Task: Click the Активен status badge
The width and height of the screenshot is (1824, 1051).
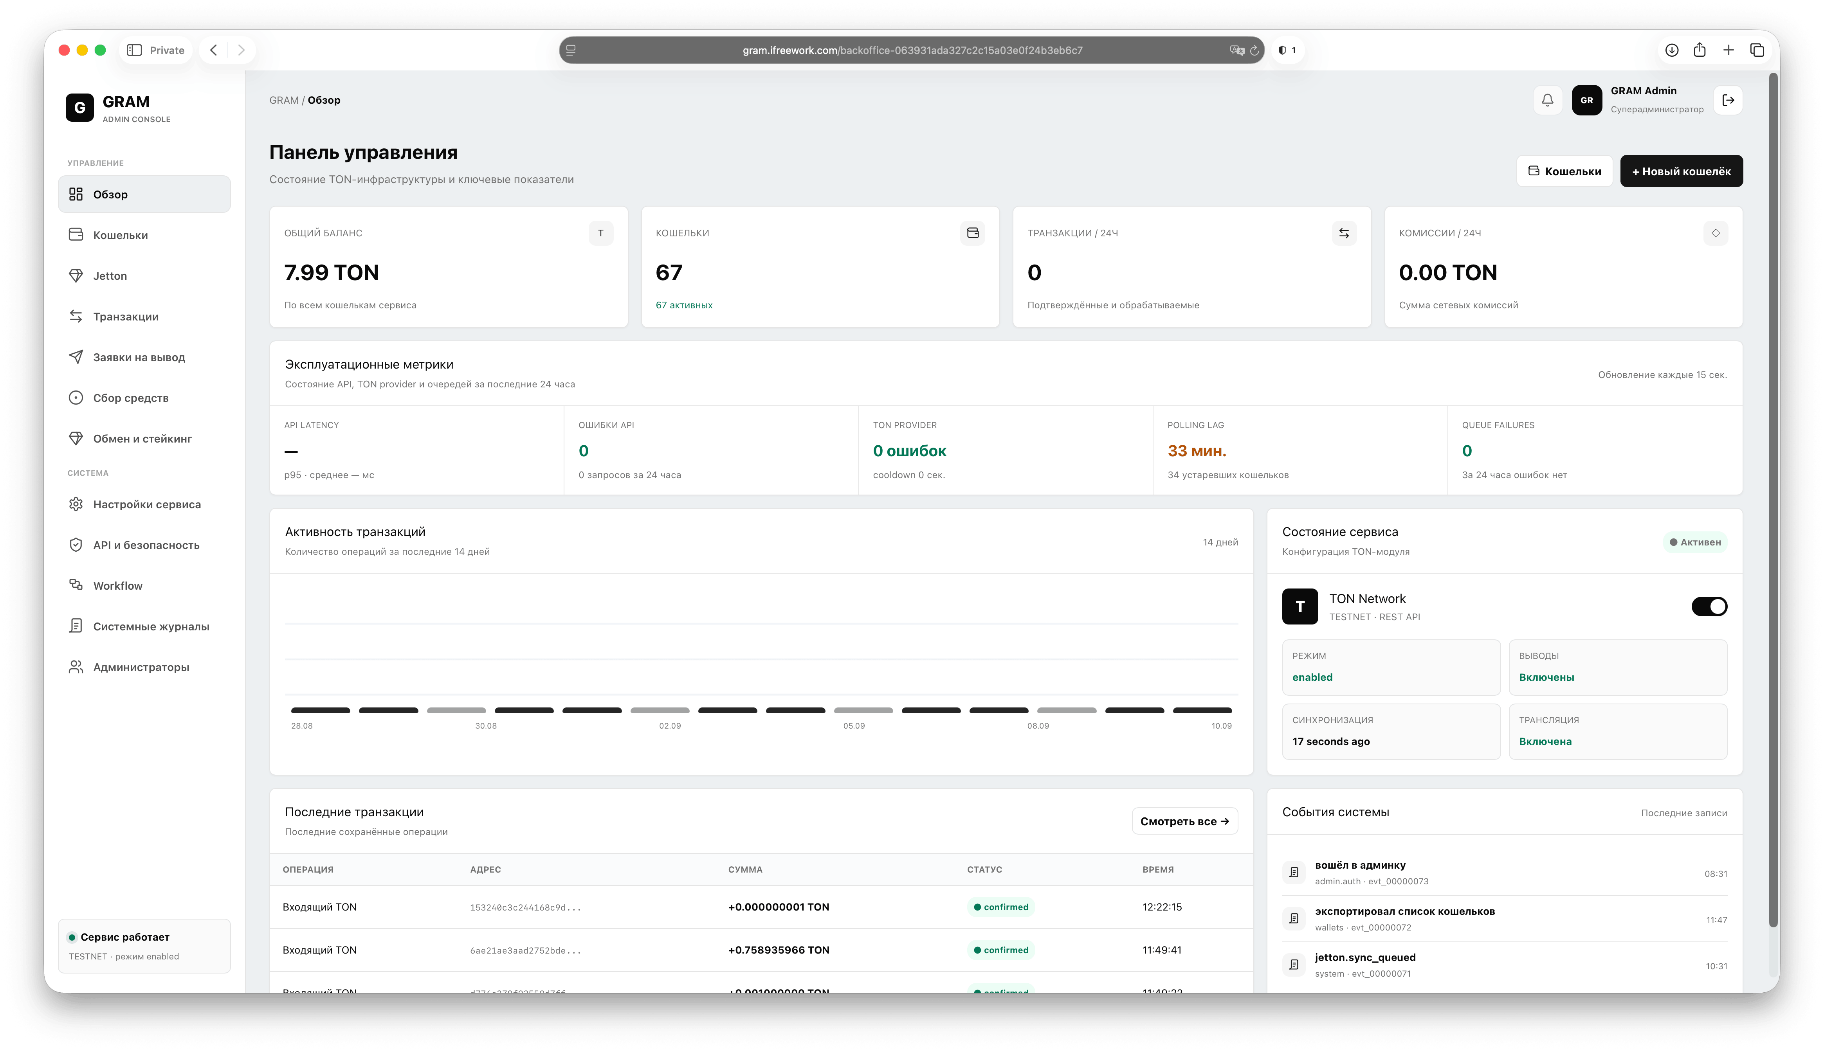Action: 1695,542
